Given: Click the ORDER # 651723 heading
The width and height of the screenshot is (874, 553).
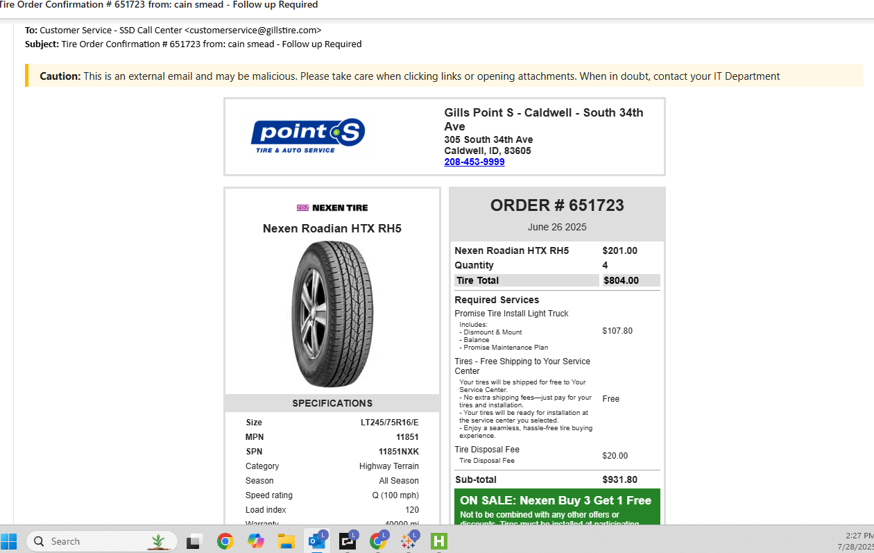Looking at the screenshot, I should coord(557,205).
